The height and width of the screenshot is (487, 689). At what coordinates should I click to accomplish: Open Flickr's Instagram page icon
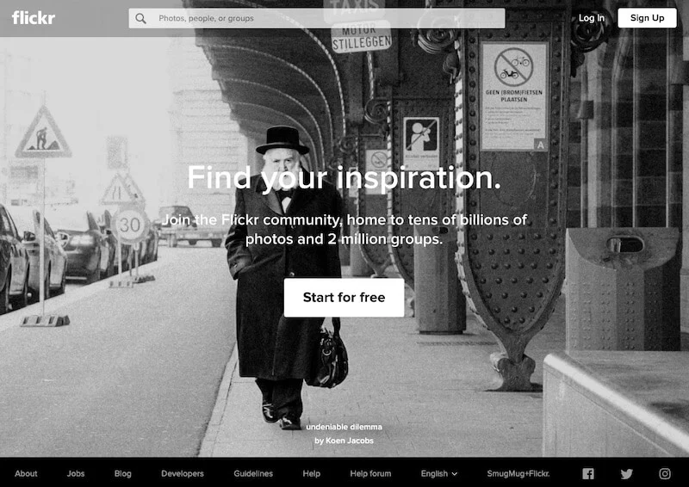click(x=665, y=473)
